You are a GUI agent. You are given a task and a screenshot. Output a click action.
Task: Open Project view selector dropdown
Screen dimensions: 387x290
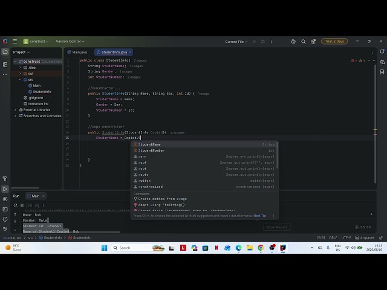click(x=21, y=53)
